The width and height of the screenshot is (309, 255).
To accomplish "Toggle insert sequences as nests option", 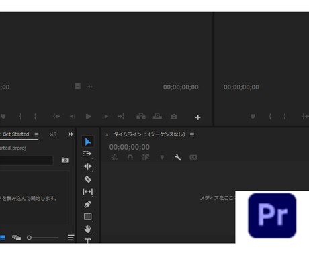I will tap(114, 158).
